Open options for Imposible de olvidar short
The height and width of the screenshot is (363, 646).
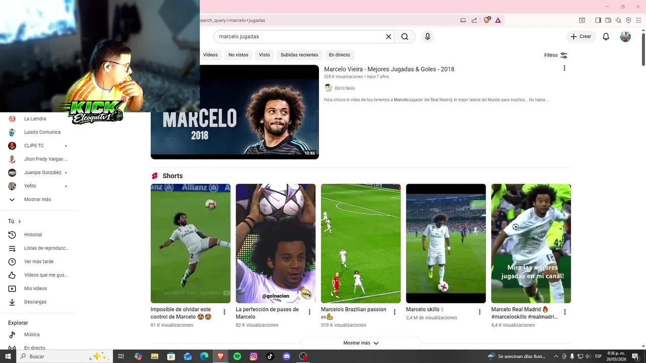click(225, 312)
